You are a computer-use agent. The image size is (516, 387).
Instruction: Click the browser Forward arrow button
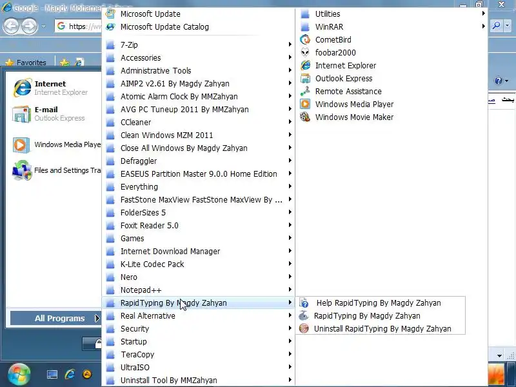(30, 26)
